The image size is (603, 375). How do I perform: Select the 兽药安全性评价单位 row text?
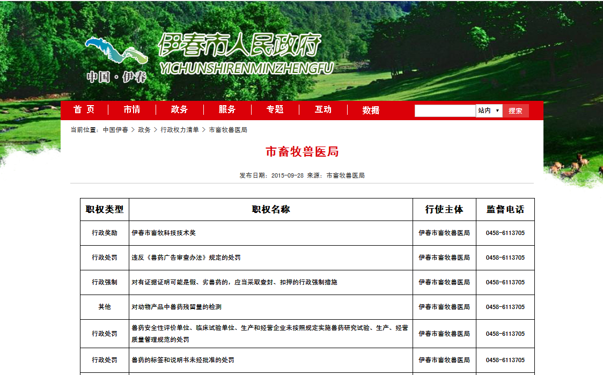coord(270,334)
